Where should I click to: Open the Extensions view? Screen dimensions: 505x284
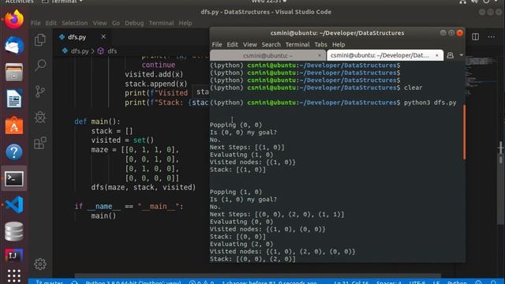point(40,143)
